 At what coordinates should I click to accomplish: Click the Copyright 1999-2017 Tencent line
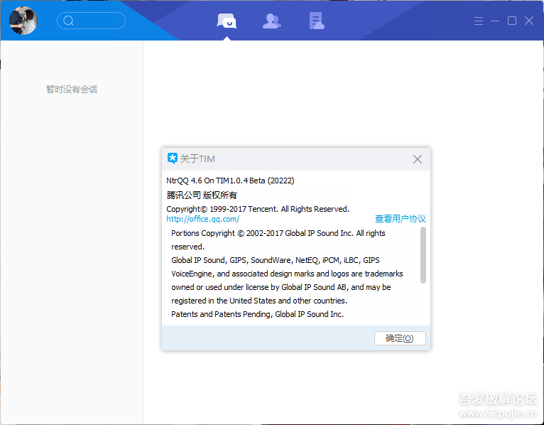tap(258, 209)
